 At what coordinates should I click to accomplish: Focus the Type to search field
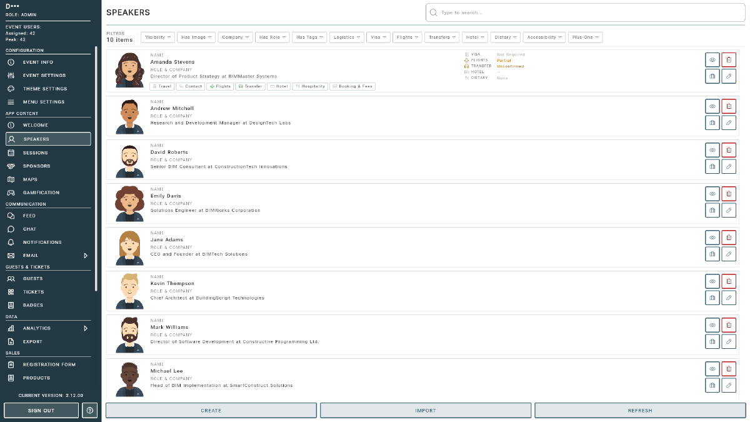point(585,13)
